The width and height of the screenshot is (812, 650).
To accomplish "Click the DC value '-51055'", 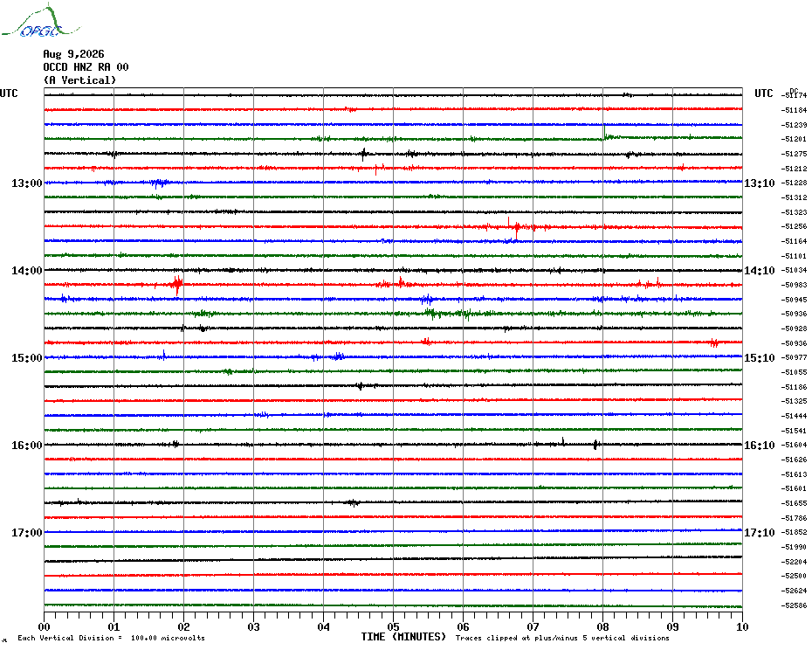I will pos(795,372).
